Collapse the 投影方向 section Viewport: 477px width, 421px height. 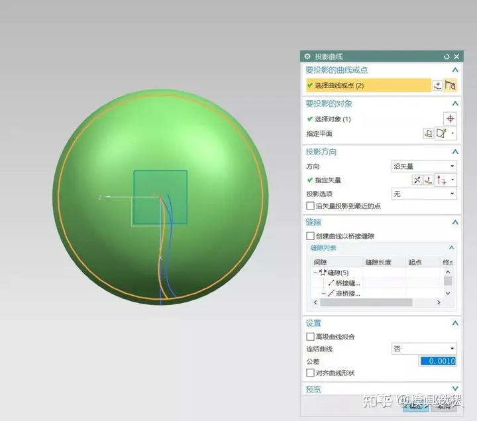point(455,152)
